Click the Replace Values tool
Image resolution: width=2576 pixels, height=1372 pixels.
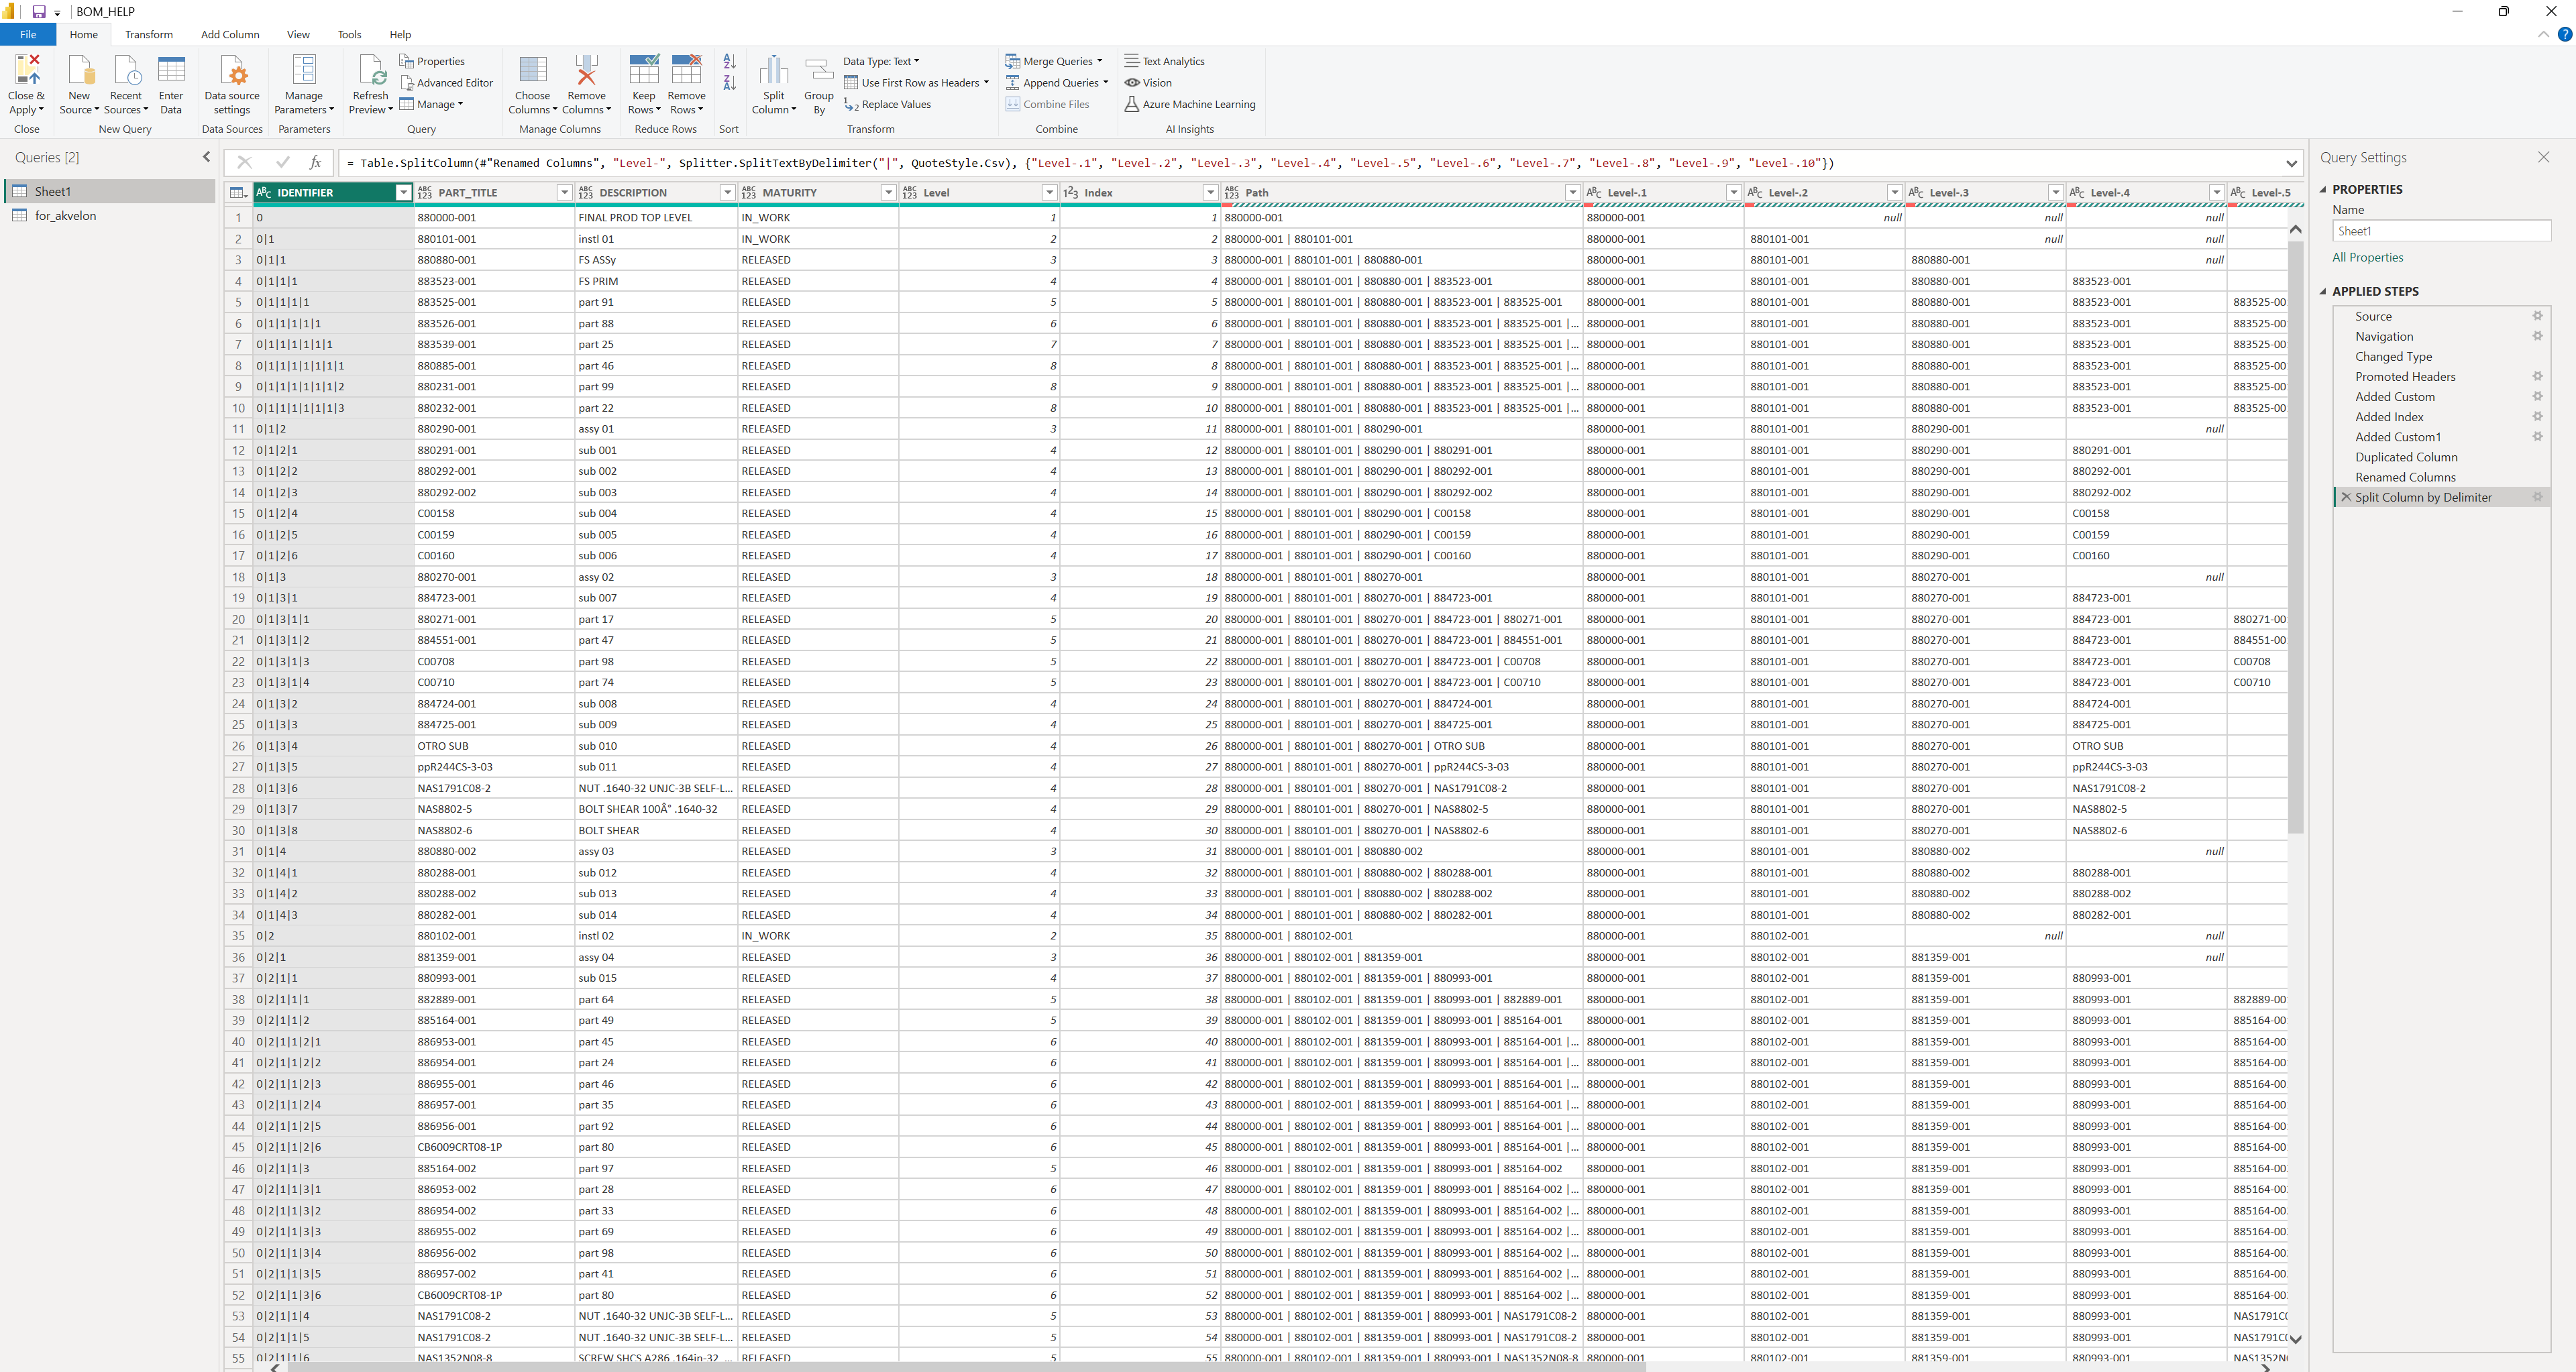point(887,104)
